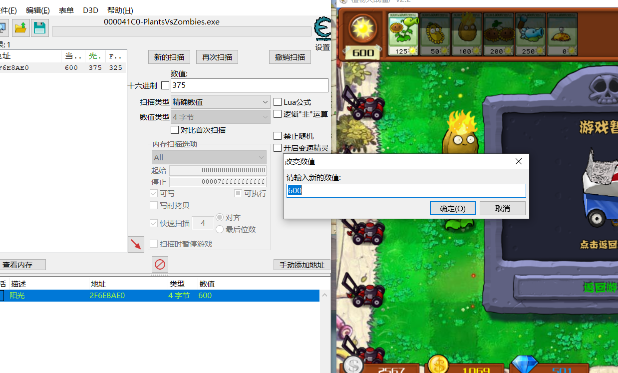
Task: Enable the 禁止随机 checkbox
Action: pos(278,136)
